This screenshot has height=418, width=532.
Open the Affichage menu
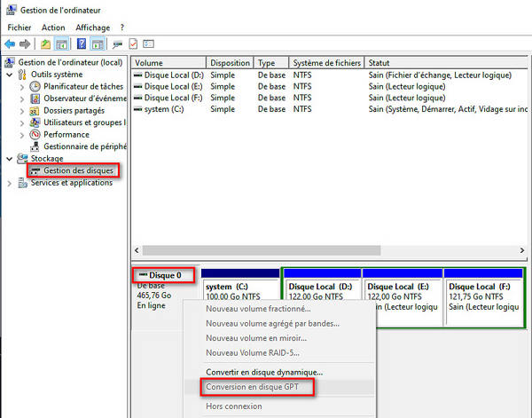pyautogui.click(x=93, y=28)
